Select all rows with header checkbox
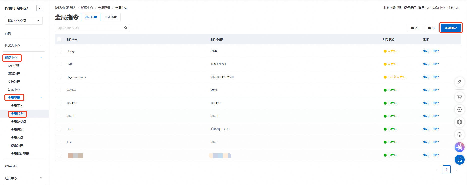 [59, 39]
